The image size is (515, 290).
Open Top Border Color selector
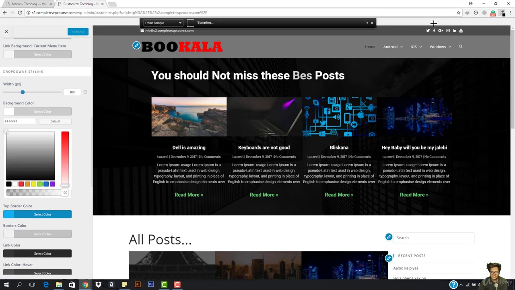[37, 214]
